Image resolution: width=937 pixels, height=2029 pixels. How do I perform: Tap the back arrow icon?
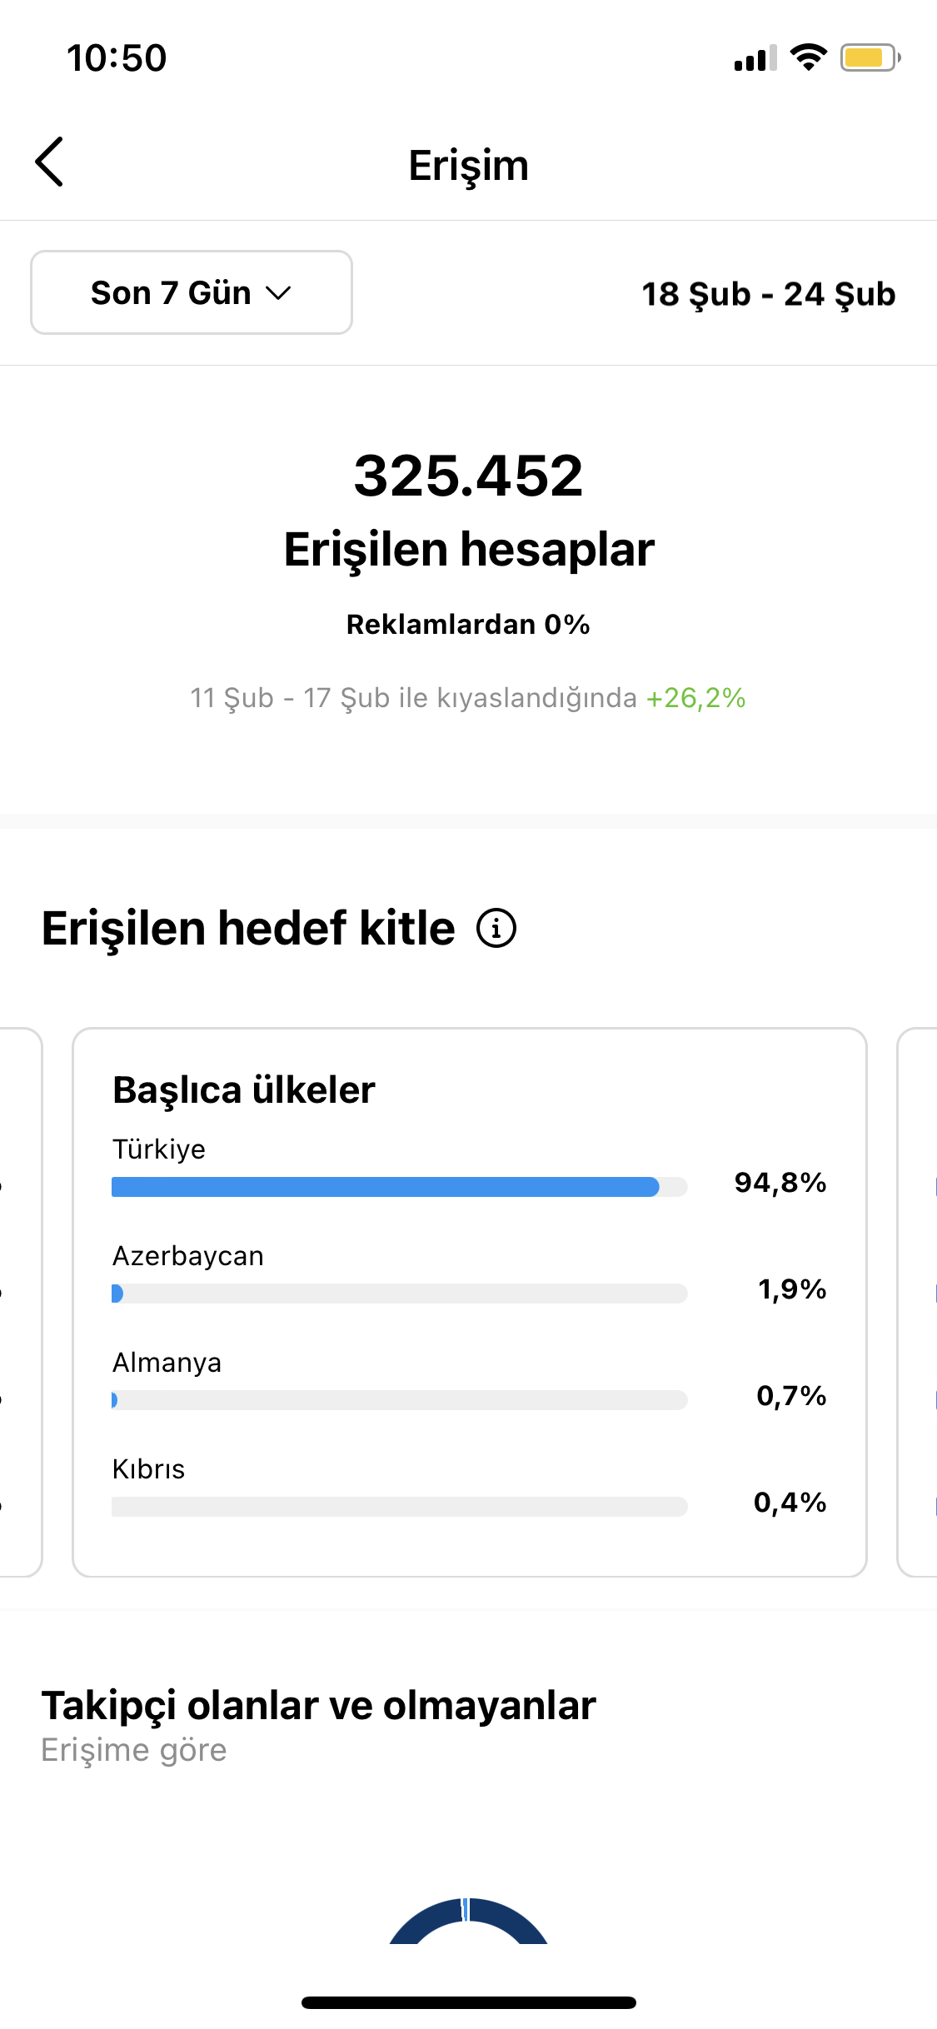coord(49,162)
